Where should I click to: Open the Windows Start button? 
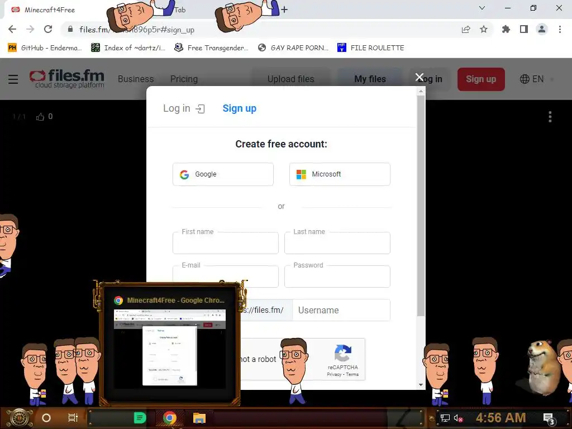pyautogui.click(x=19, y=418)
